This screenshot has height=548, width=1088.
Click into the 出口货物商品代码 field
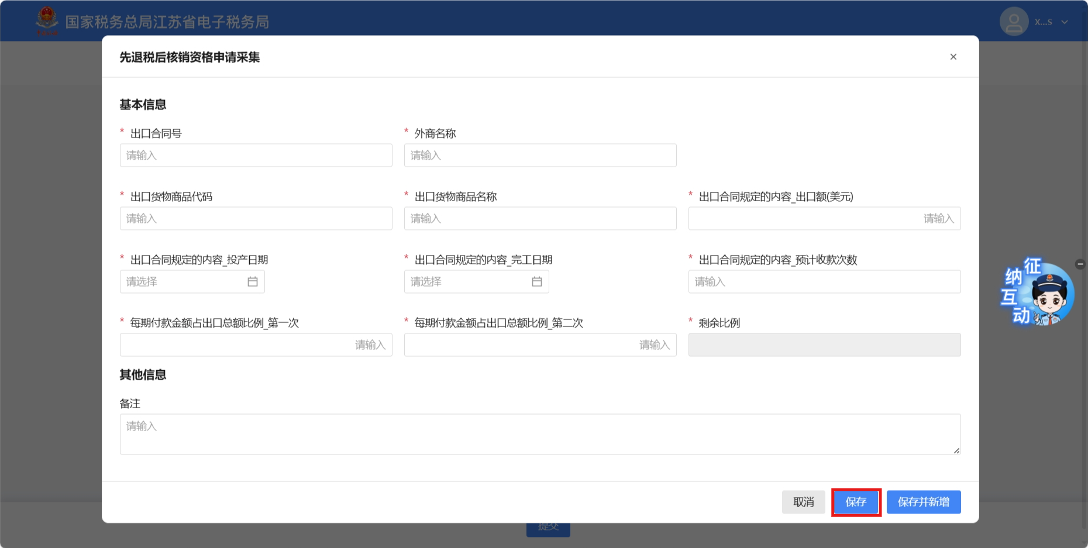pos(256,219)
